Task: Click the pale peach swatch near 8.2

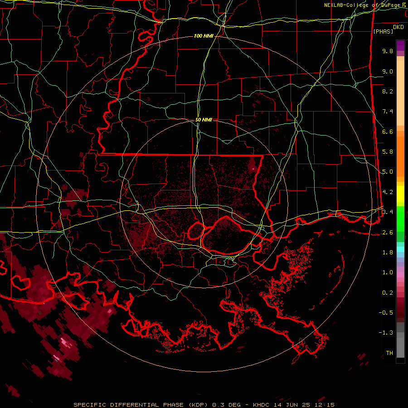Action: pyautogui.click(x=400, y=93)
